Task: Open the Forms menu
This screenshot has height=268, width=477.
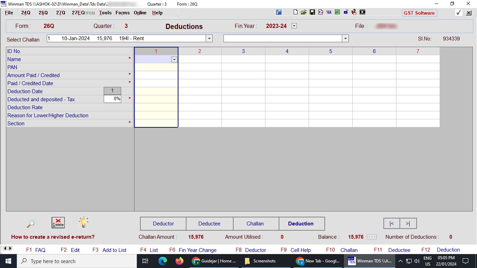Action: (x=122, y=13)
